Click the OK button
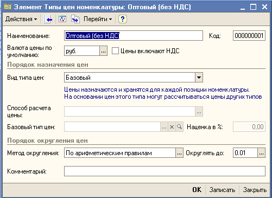This screenshot has height=198, width=272. pos(197,190)
